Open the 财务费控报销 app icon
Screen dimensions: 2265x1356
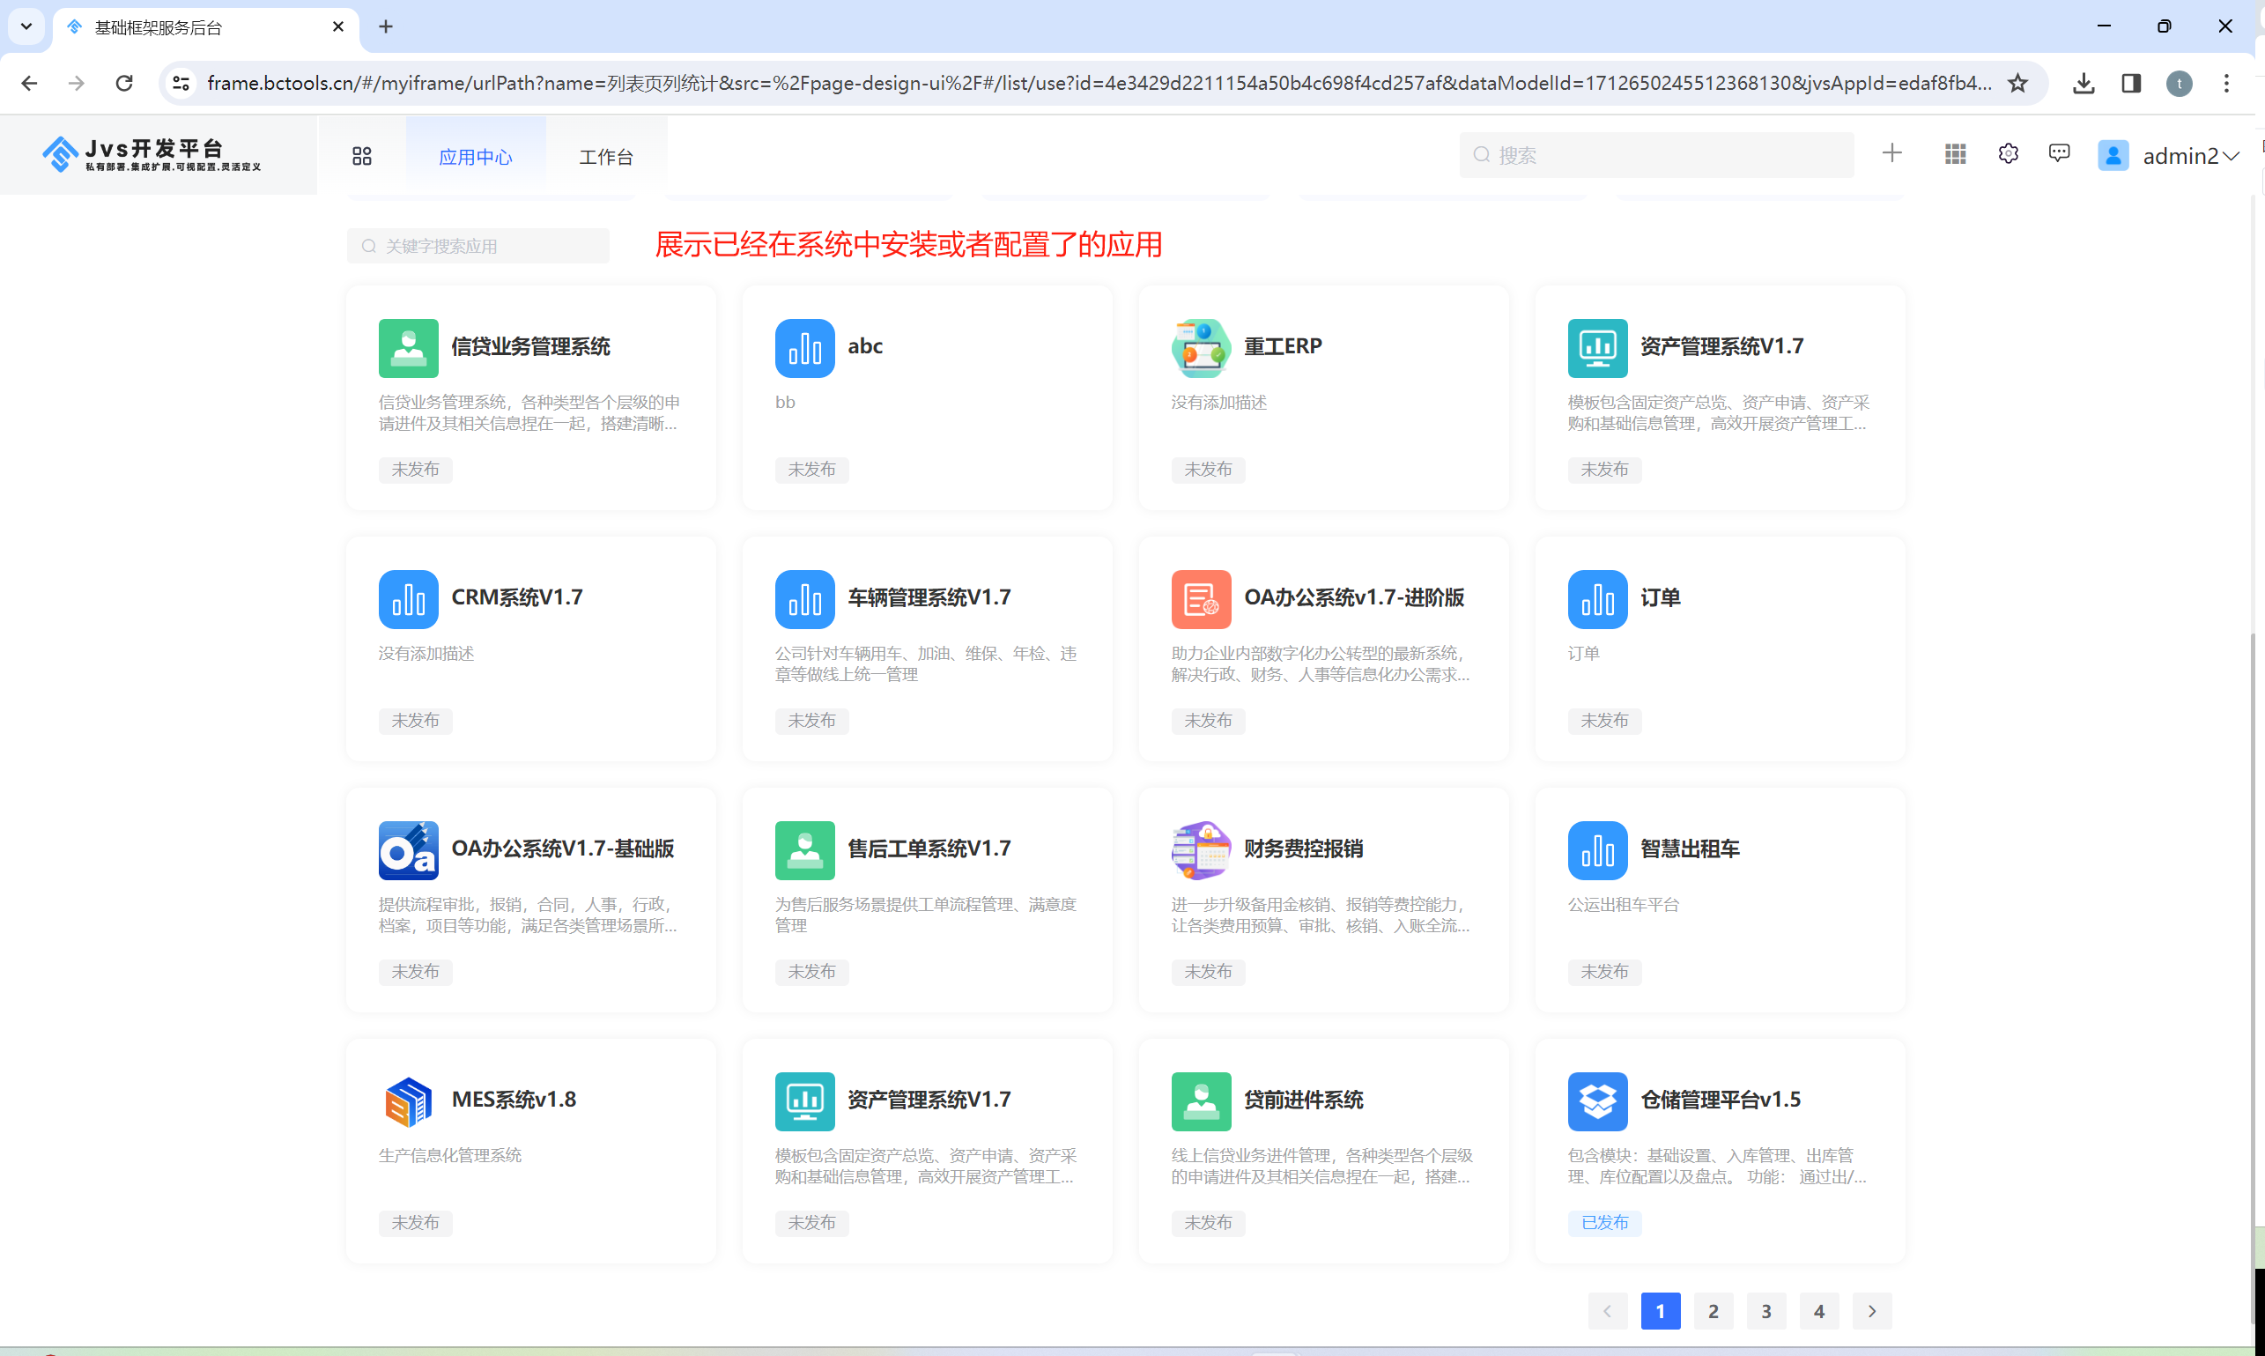pyautogui.click(x=1202, y=851)
